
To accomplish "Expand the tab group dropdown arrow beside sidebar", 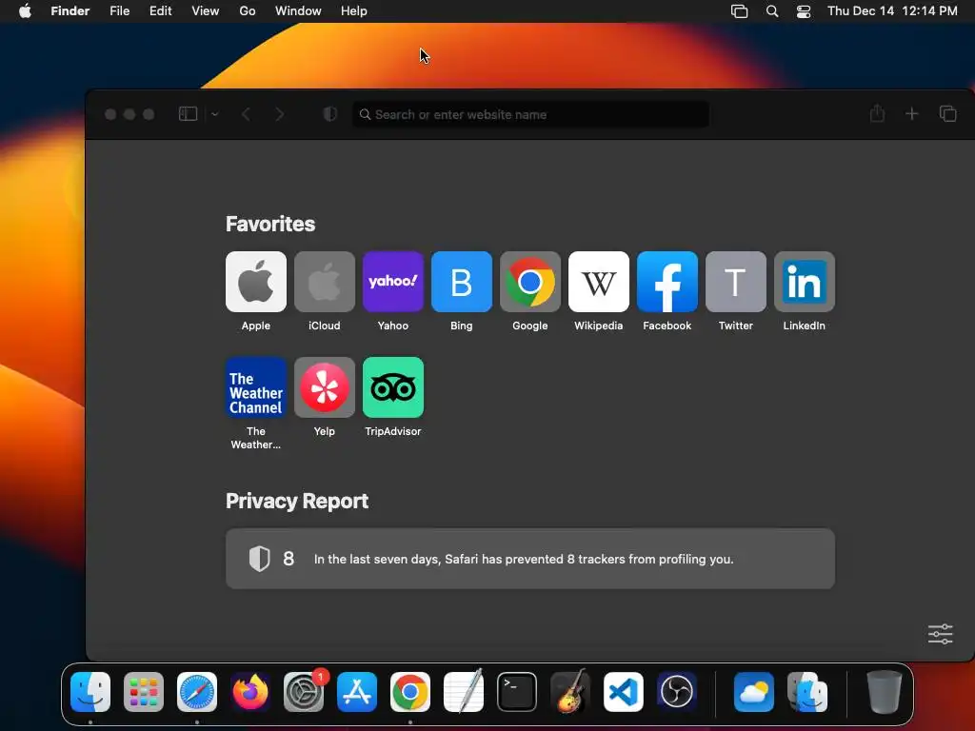I will pos(214,114).
